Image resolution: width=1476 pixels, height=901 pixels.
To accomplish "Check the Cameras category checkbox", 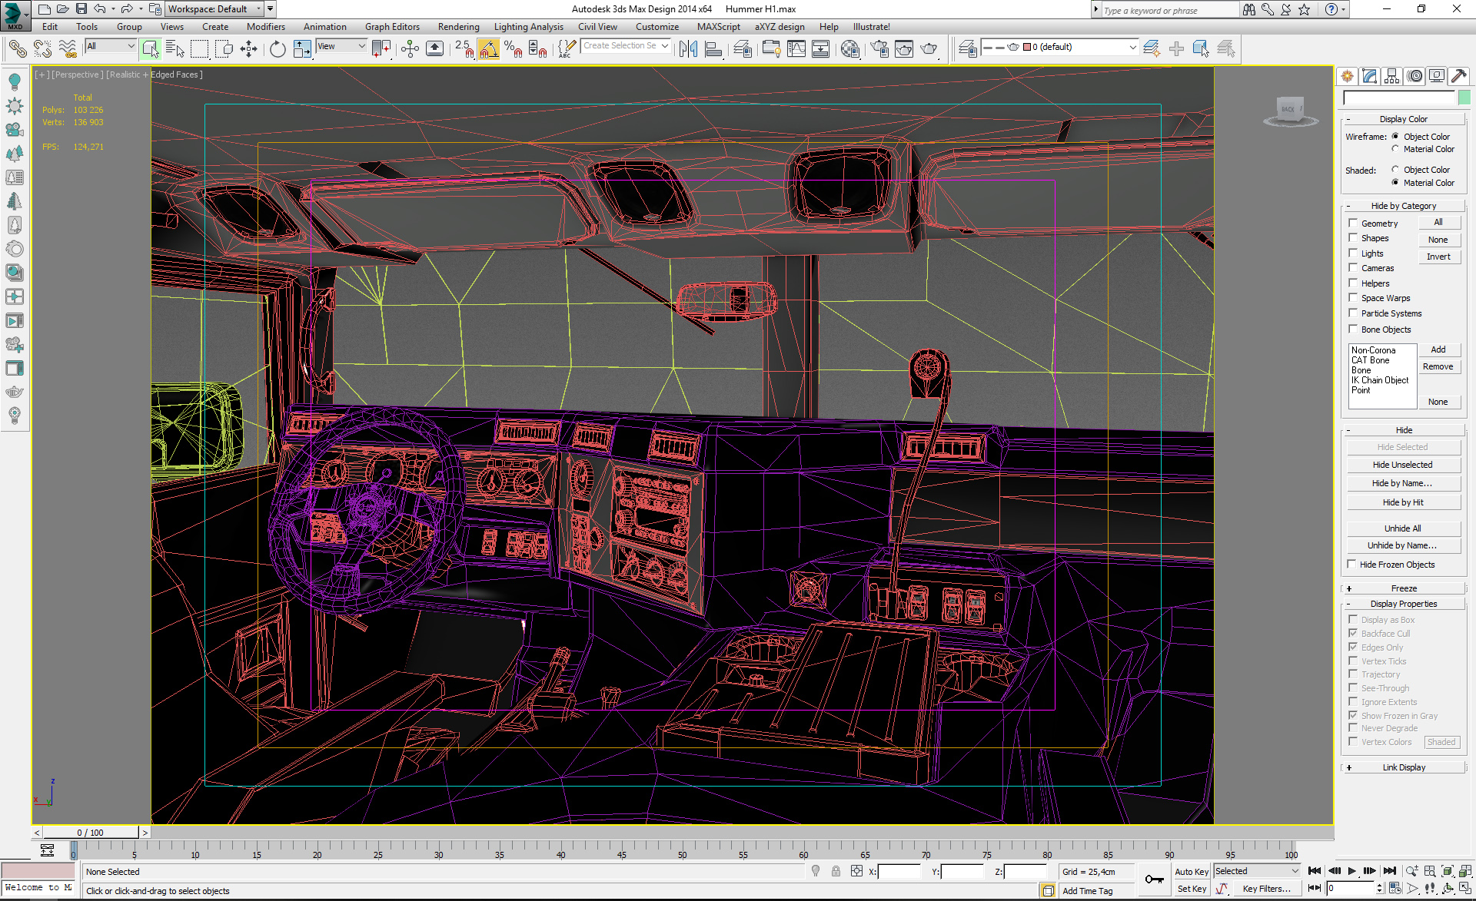I will [1353, 268].
